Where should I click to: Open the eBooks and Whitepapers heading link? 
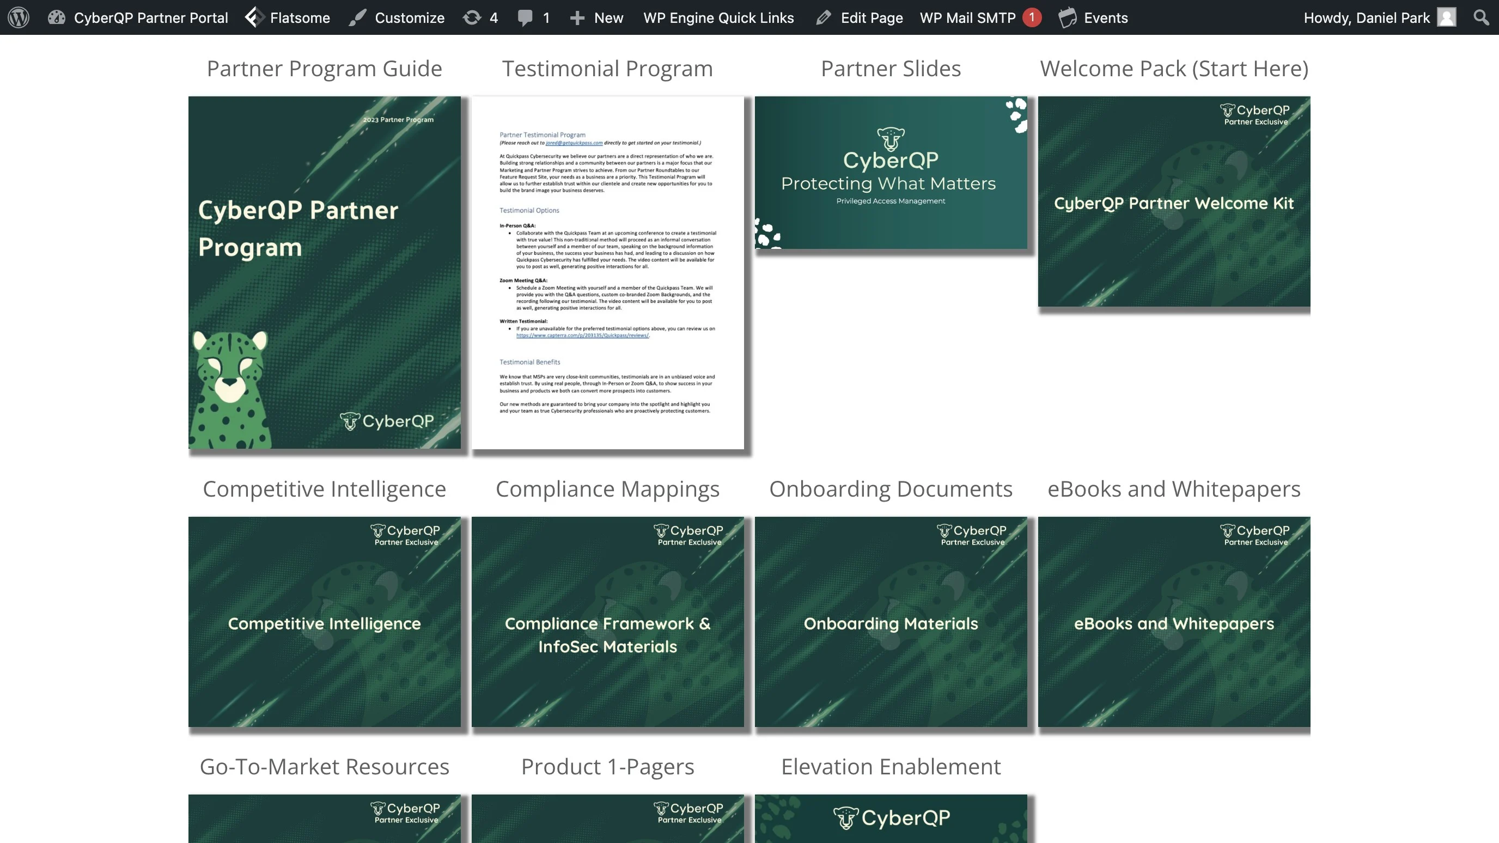tap(1174, 489)
